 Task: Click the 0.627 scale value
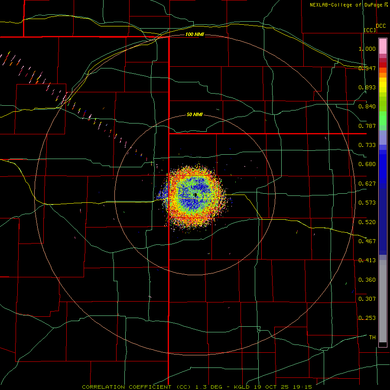(x=367, y=184)
